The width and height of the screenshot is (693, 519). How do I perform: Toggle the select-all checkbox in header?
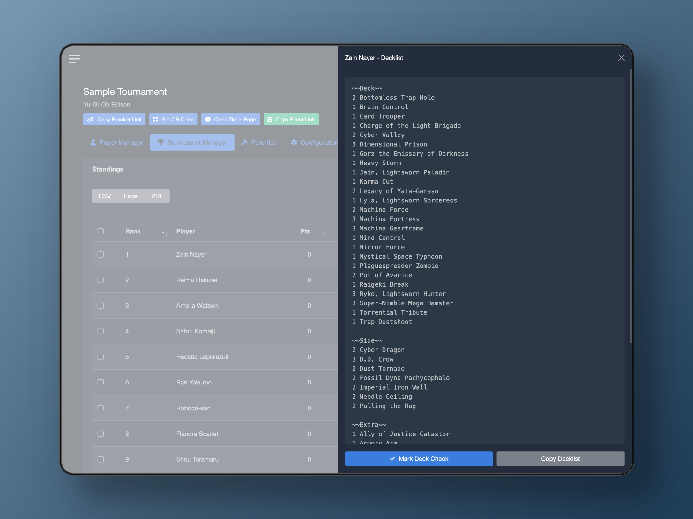pyautogui.click(x=101, y=231)
